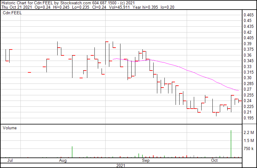Click the 0.36 price axis label
Viewport: 257px width, 168px height.
tap(247, 55)
